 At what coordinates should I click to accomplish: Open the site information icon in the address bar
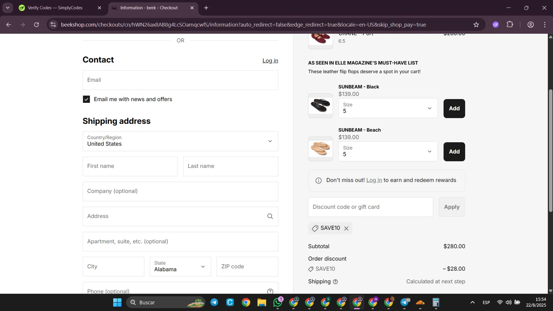tap(53, 25)
